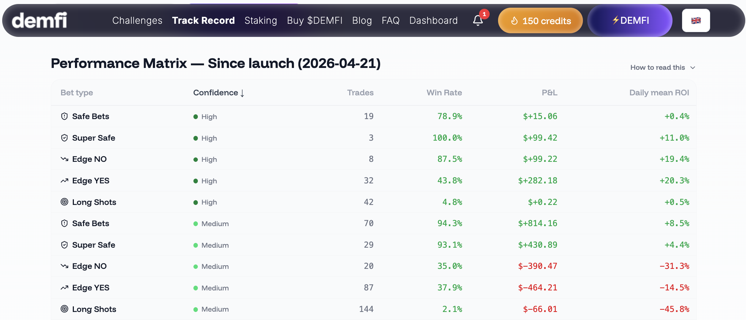Click the demfi logo

tap(39, 20)
